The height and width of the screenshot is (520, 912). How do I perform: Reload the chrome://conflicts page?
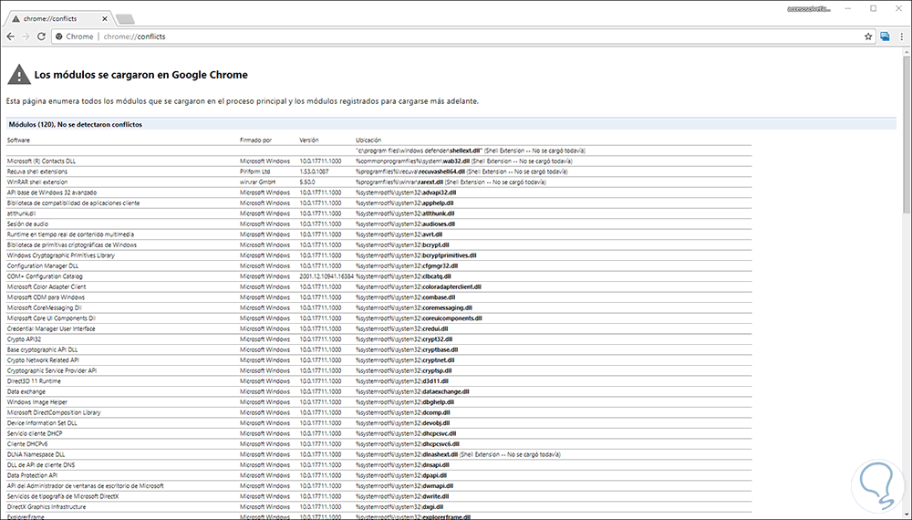(42, 36)
